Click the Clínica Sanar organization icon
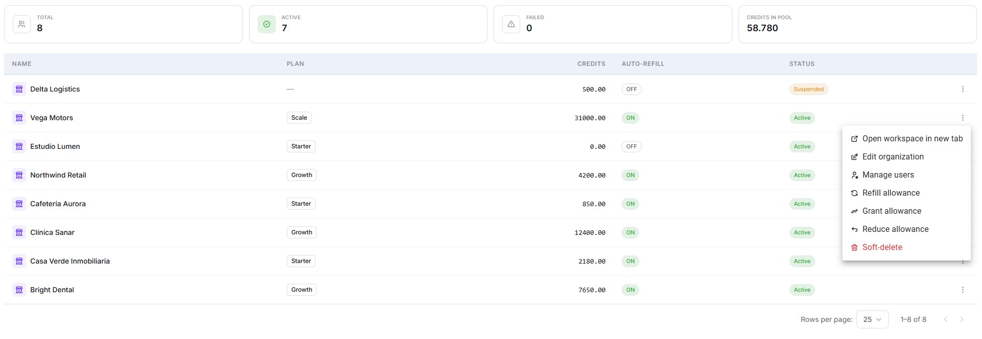982x339 pixels. [19, 232]
